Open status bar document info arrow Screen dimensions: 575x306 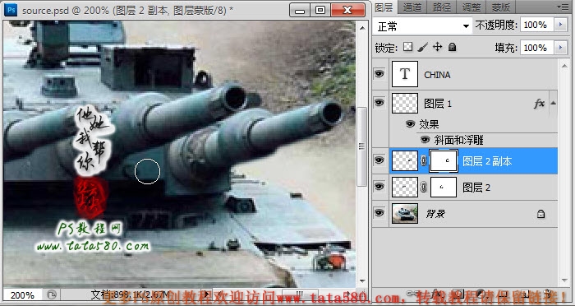pyautogui.click(x=206, y=294)
